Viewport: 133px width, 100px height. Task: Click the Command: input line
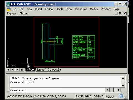[x=57, y=90]
